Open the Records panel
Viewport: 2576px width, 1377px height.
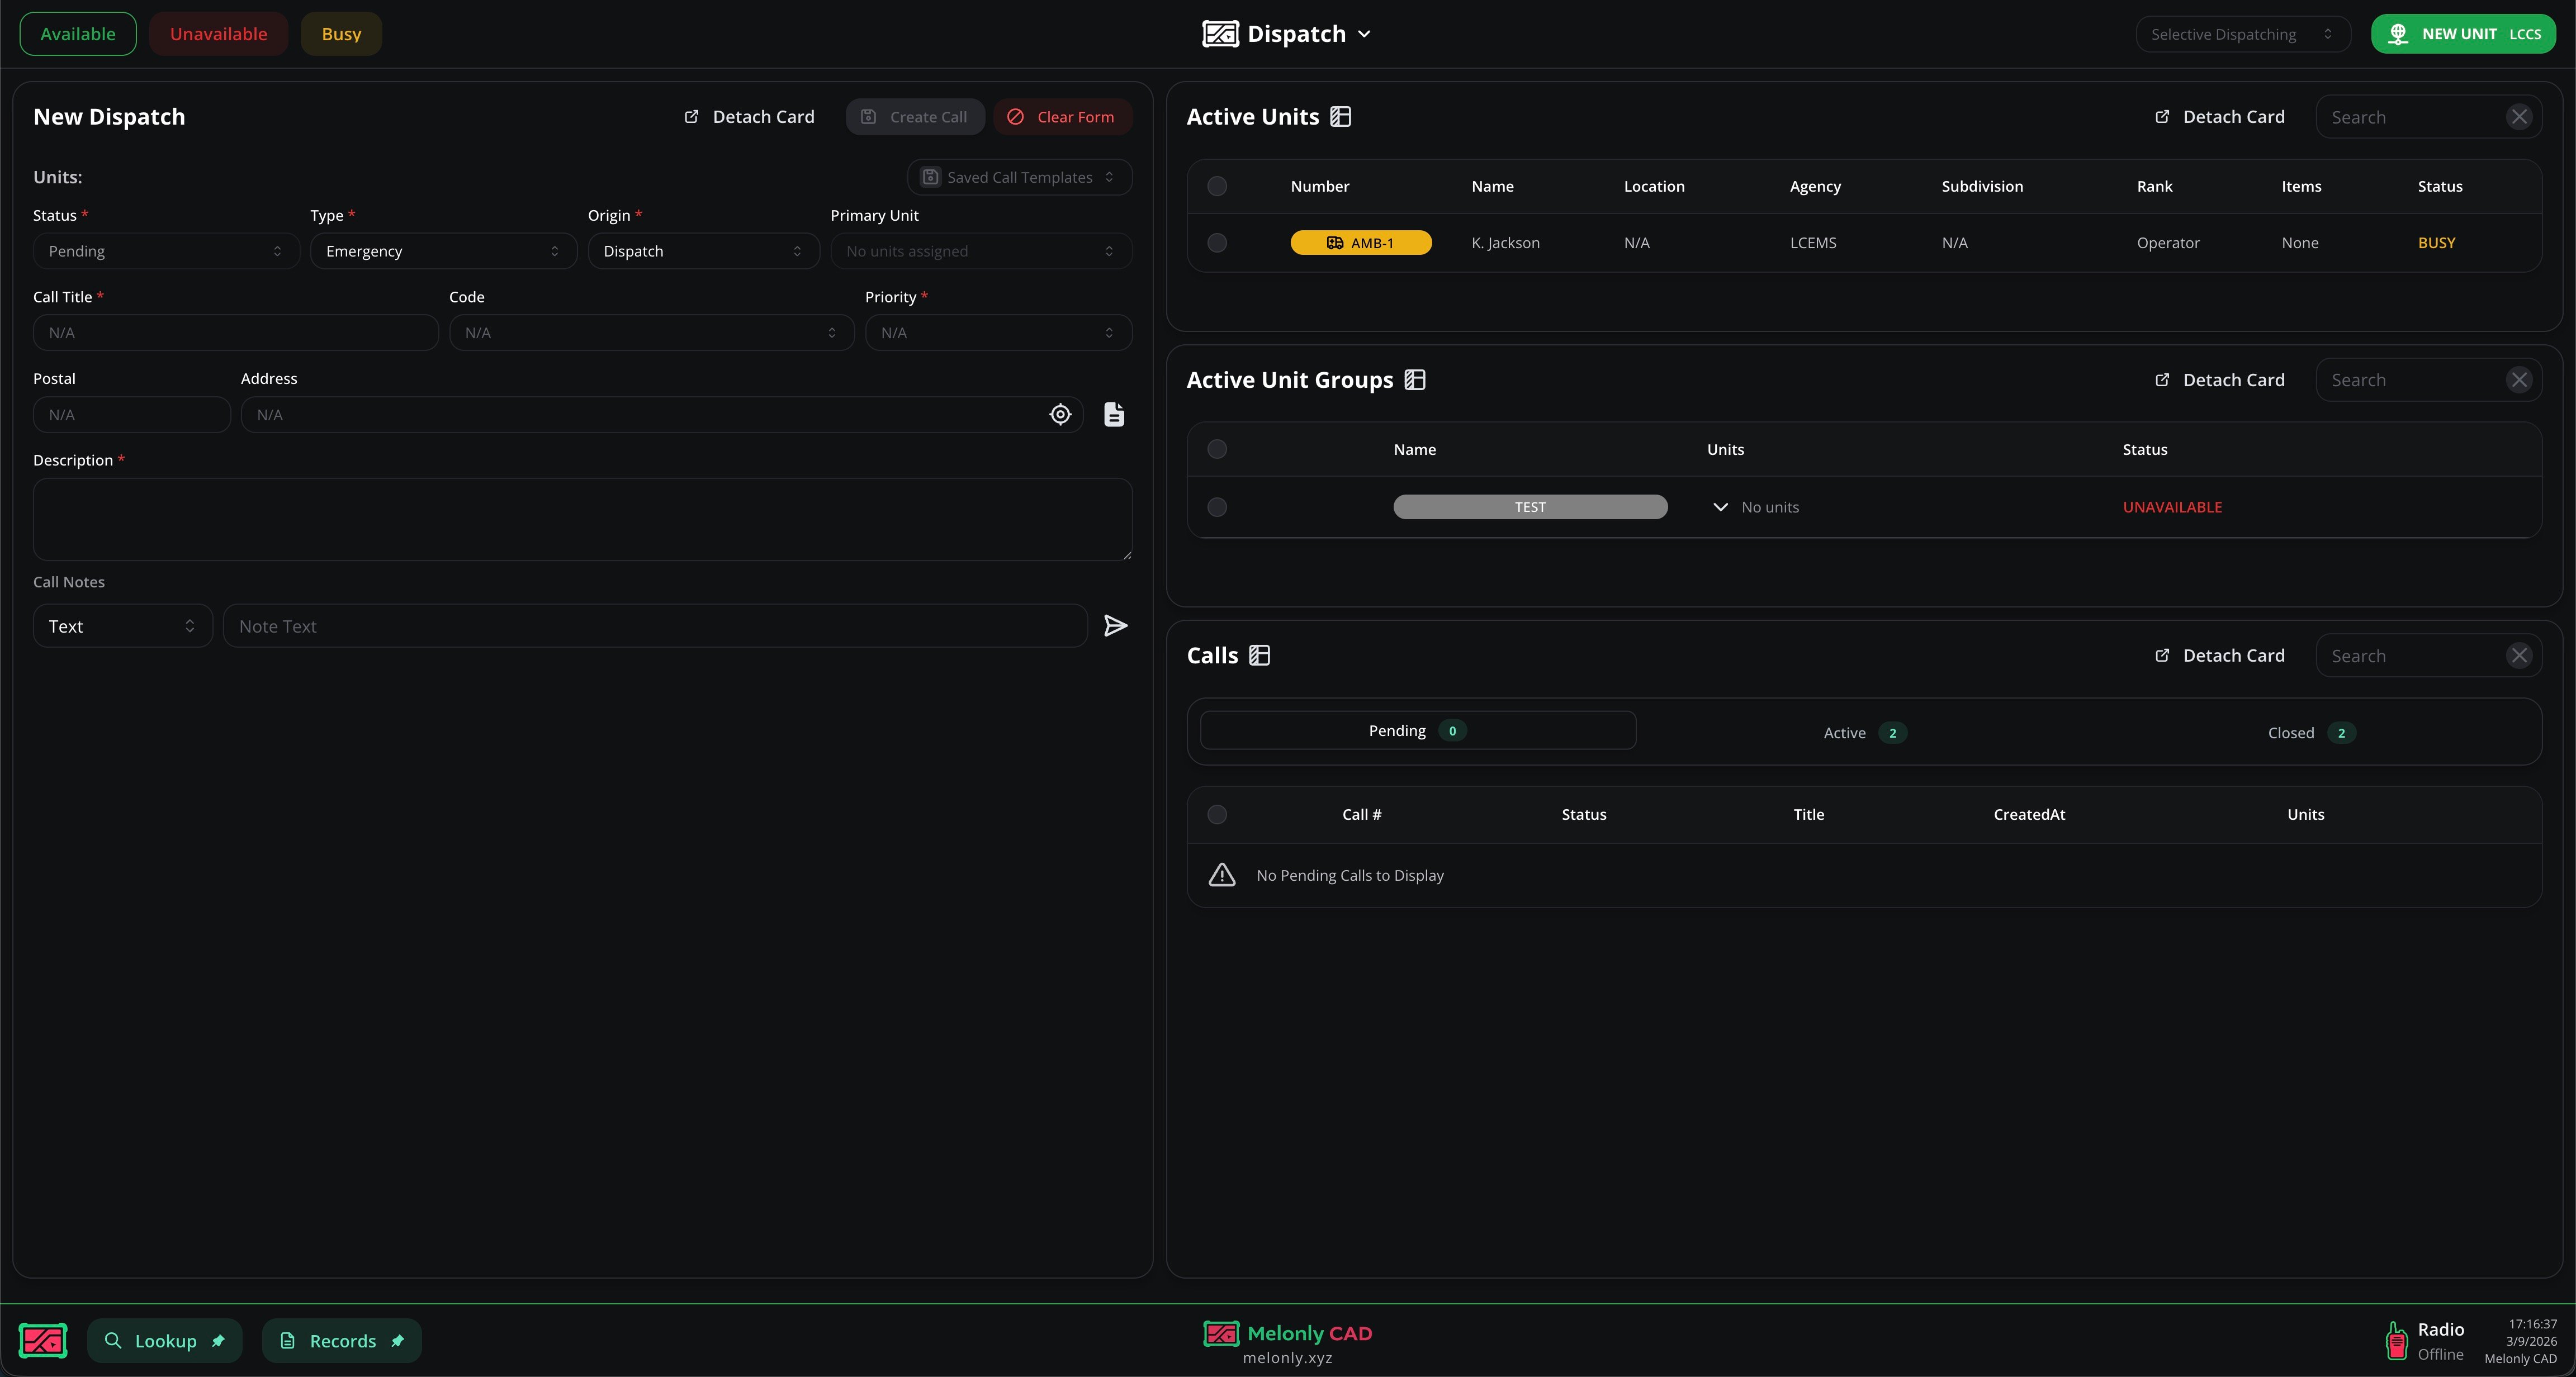coord(342,1341)
